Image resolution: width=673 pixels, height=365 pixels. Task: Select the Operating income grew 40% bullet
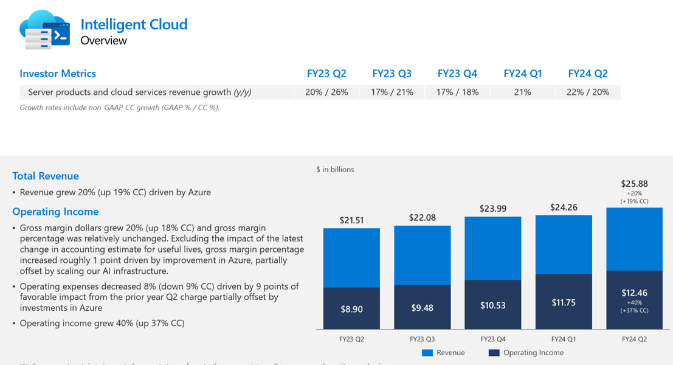tap(102, 324)
